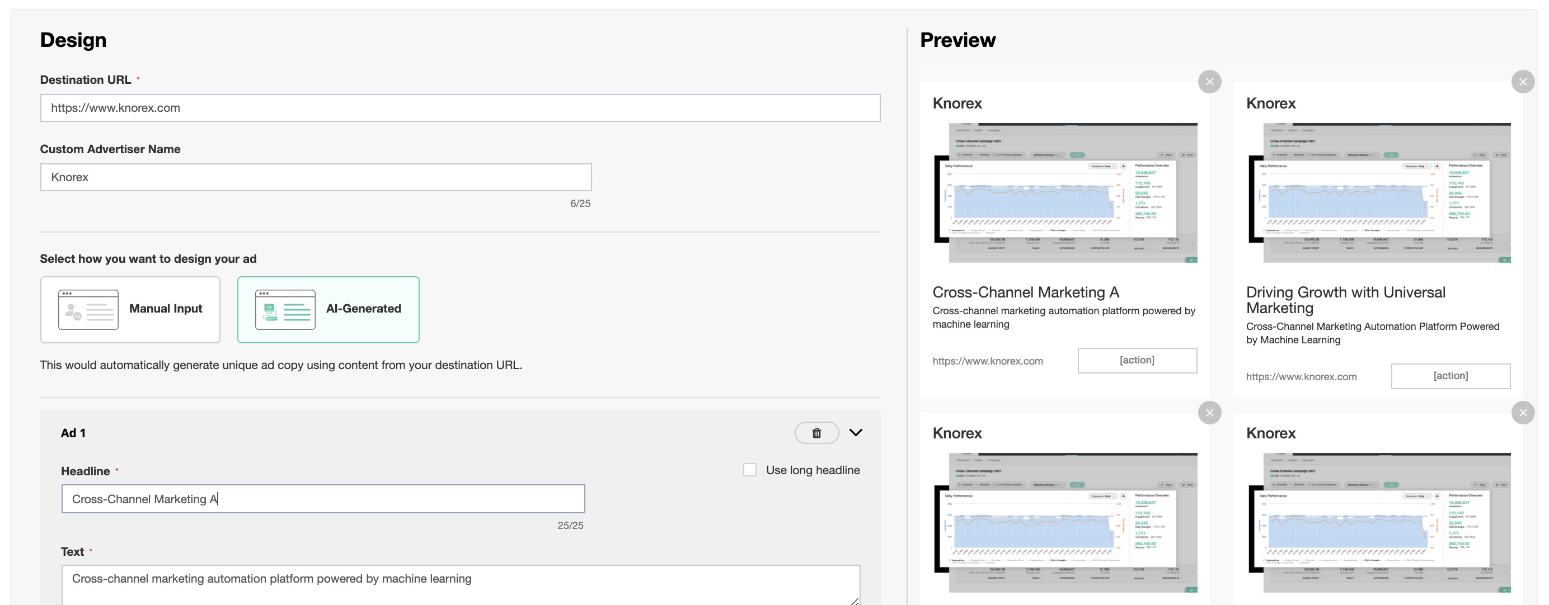Open the knorex.com link in first preview
This screenshot has height=605, width=1549.
point(987,361)
